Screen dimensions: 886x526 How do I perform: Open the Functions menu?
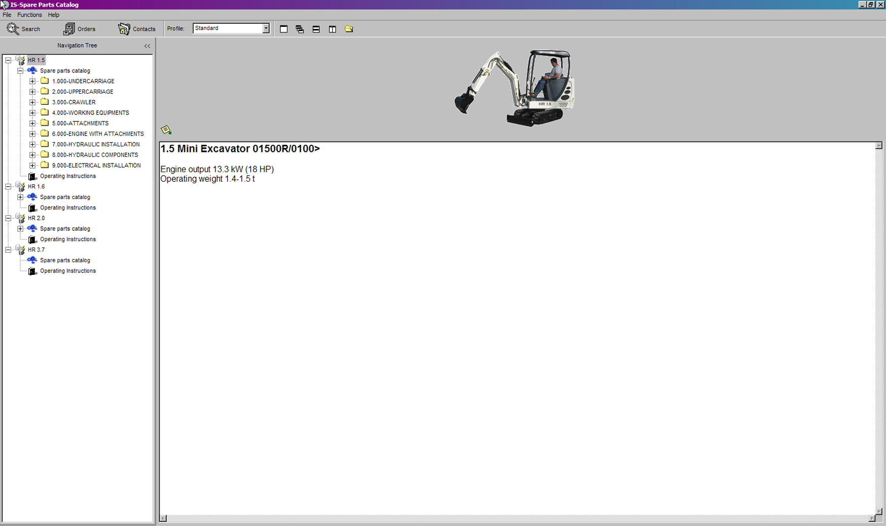pyautogui.click(x=29, y=15)
